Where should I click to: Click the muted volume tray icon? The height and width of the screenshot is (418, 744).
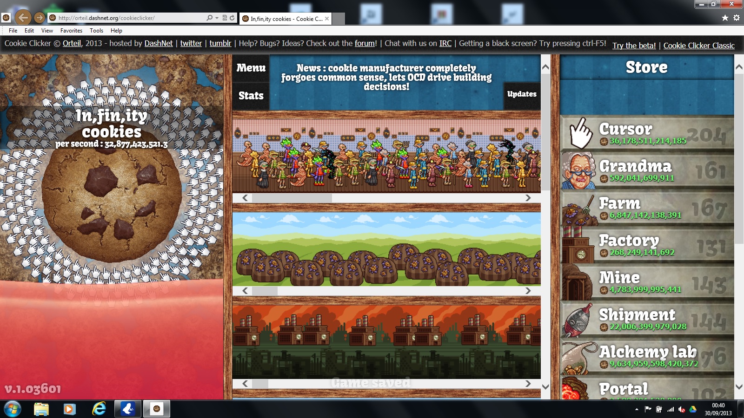[682, 409]
